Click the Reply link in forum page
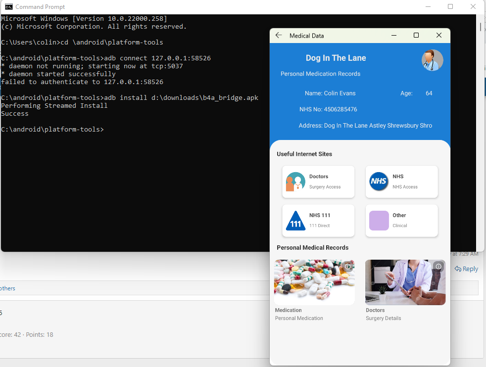The image size is (486, 367). pyautogui.click(x=466, y=269)
